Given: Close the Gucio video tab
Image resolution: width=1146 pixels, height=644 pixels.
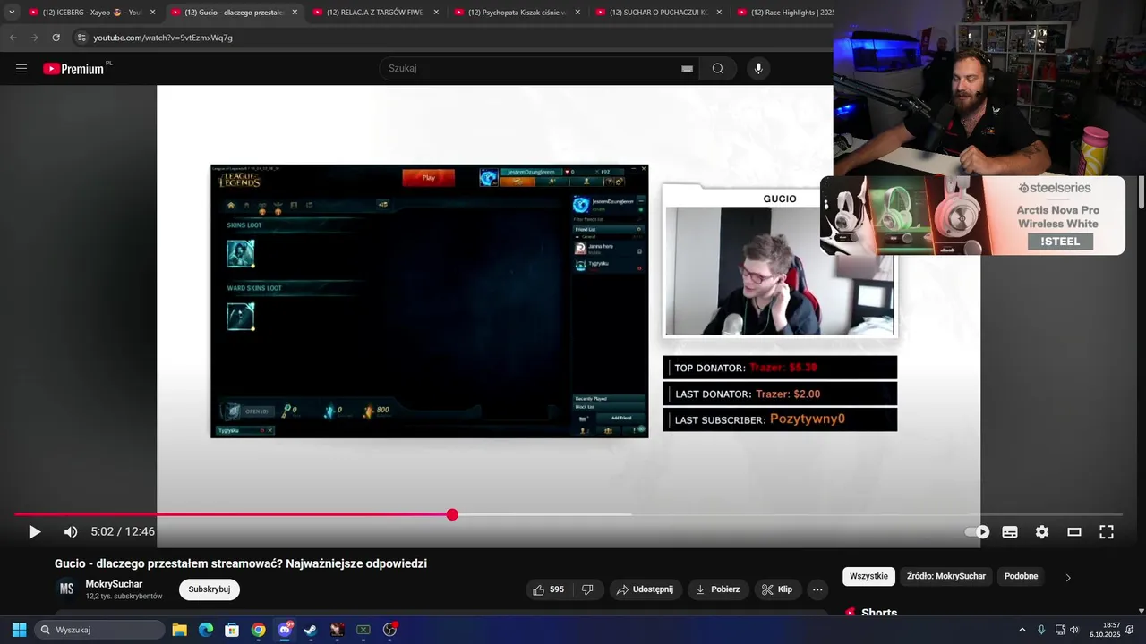Looking at the screenshot, I should (x=295, y=13).
